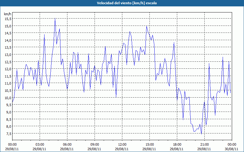
Task: Click the 12,0 y-axis value
Action: coord(8,69)
